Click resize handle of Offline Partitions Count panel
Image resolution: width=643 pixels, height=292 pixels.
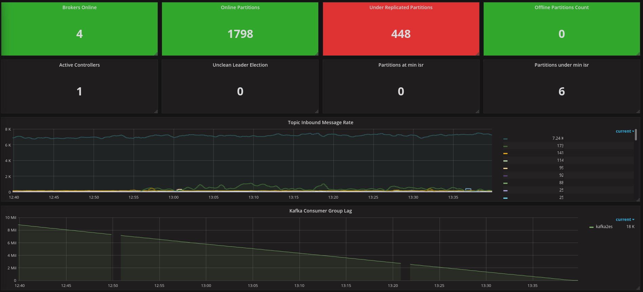[638, 54]
